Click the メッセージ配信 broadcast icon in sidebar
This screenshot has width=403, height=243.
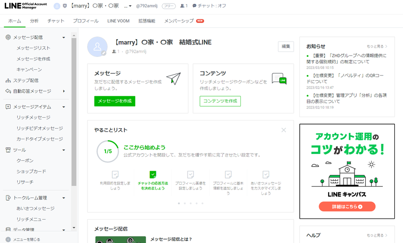point(8,37)
